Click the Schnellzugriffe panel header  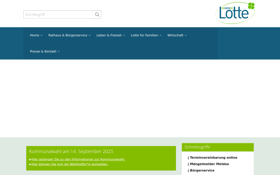coord(217,147)
